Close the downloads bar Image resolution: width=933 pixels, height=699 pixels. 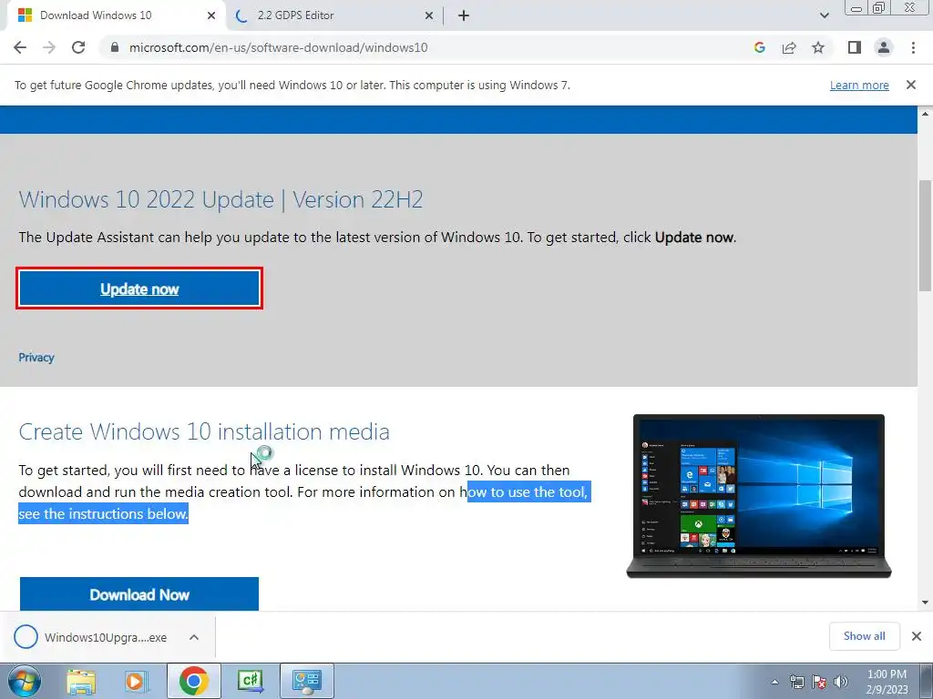[917, 636]
